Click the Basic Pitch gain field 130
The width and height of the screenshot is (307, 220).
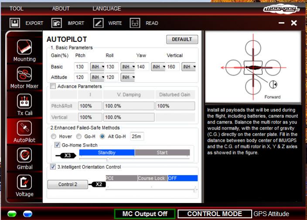click(81, 67)
